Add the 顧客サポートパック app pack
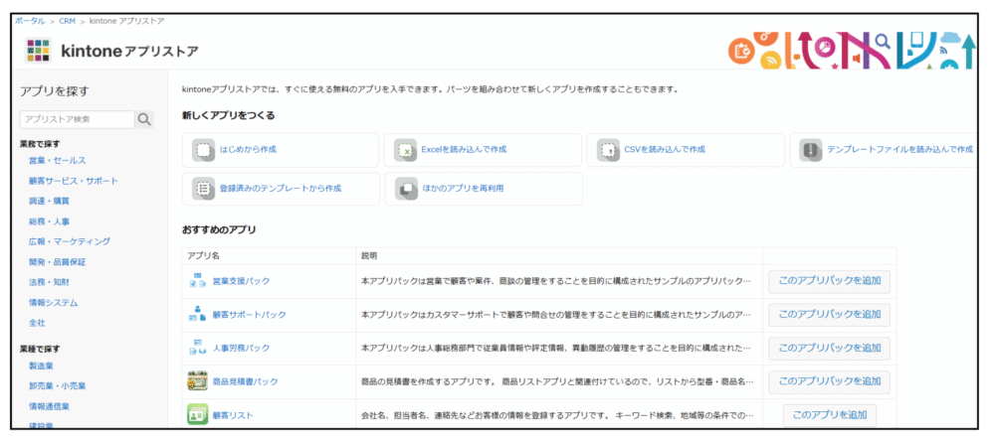 (x=830, y=314)
